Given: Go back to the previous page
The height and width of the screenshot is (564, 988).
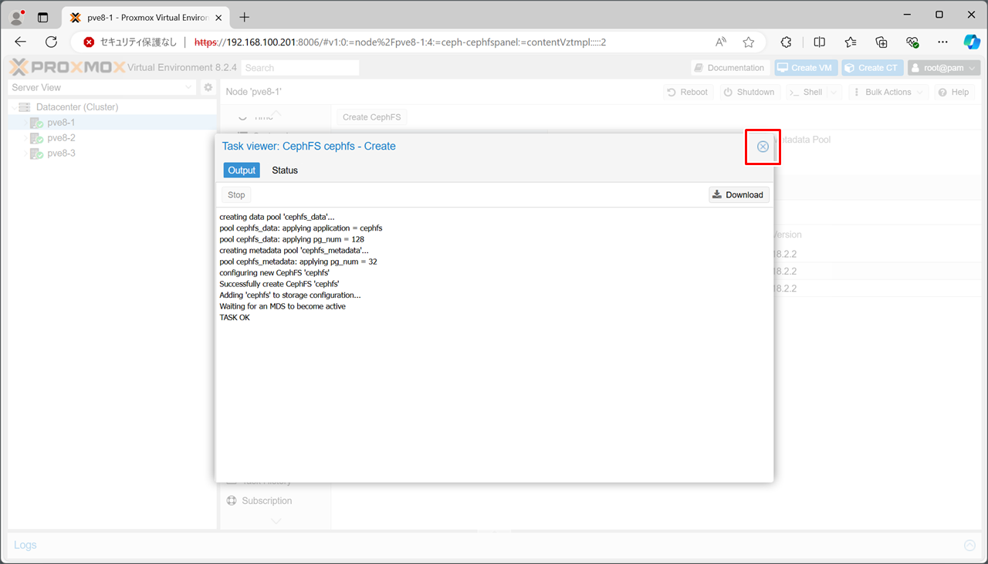Looking at the screenshot, I should [21, 42].
